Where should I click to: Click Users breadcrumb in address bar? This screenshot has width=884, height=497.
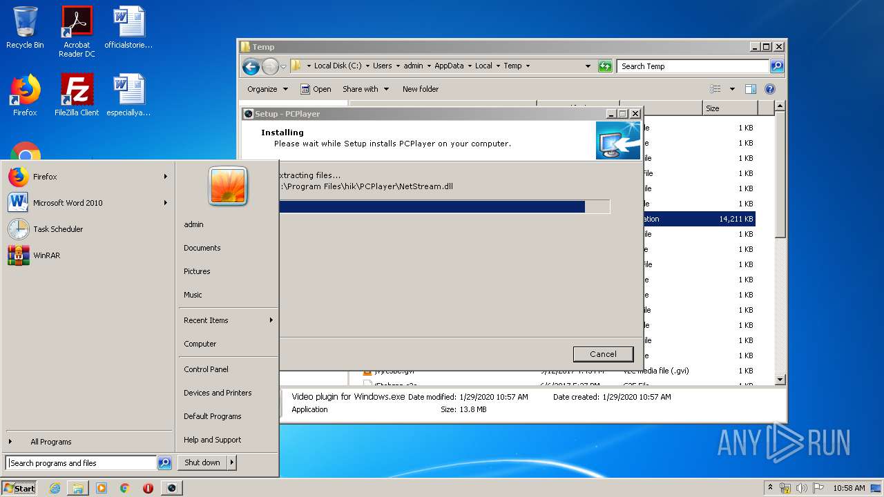[x=382, y=66]
